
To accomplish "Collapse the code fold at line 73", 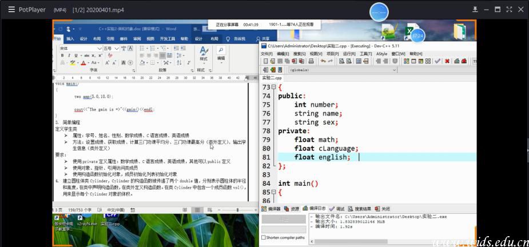I will coord(273,87).
